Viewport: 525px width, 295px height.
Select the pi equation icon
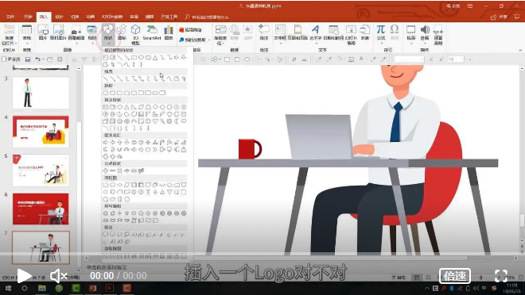(x=381, y=33)
